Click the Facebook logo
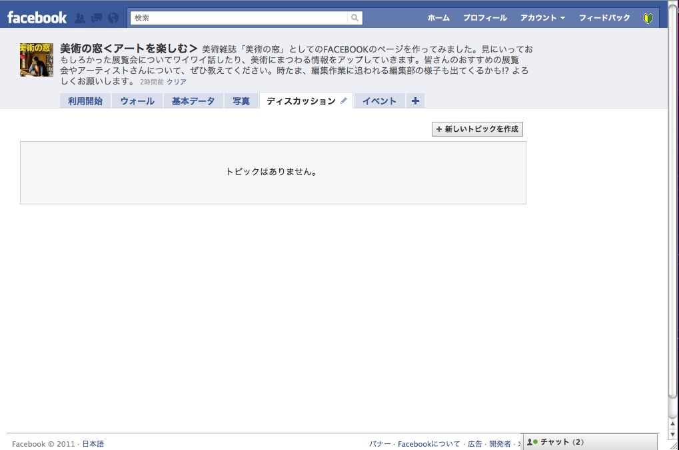 (x=37, y=18)
